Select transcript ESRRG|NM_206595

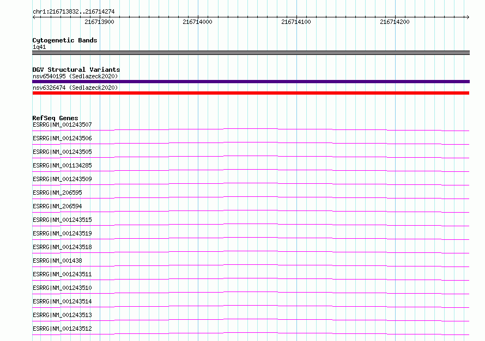[57, 193]
